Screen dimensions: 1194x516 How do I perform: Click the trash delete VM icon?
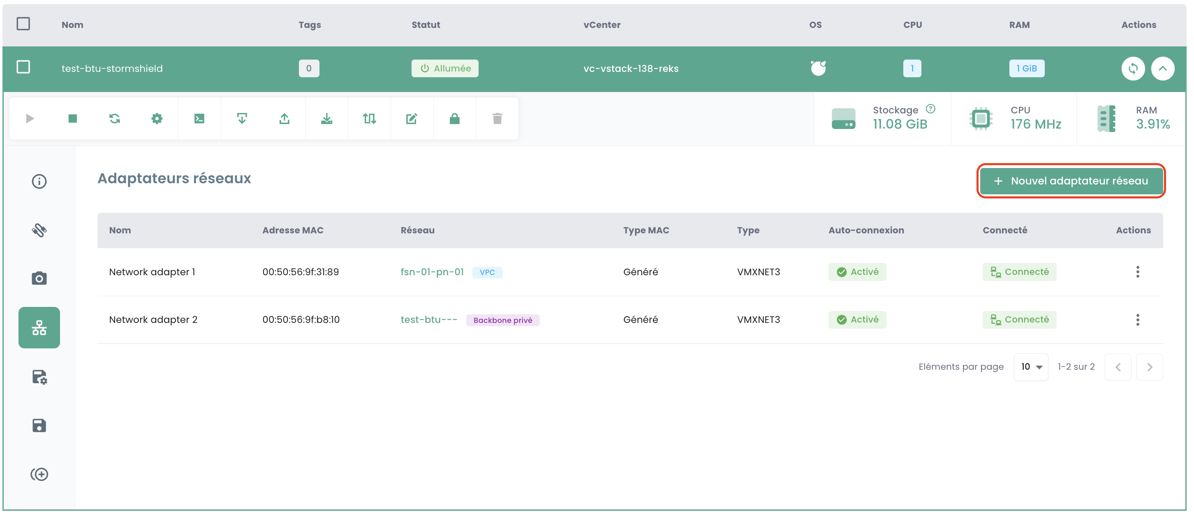(497, 119)
